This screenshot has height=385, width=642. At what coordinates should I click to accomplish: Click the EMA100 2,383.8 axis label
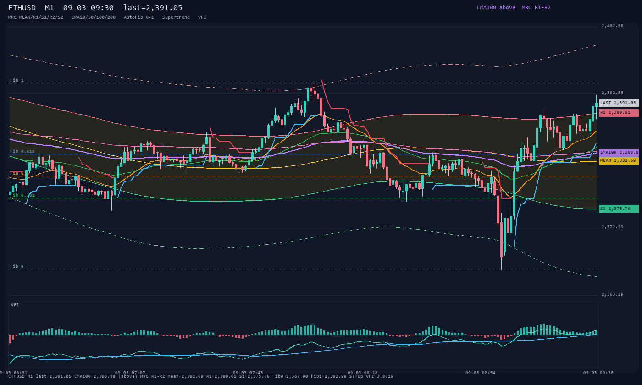tap(619, 152)
